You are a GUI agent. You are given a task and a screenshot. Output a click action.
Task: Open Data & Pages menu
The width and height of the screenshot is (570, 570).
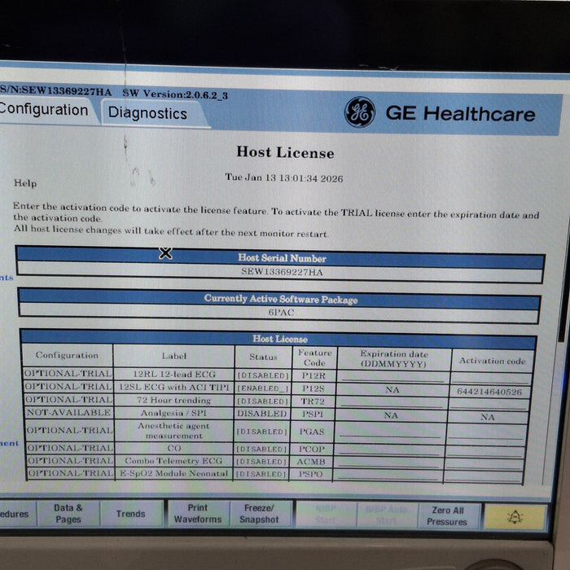point(68,513)
